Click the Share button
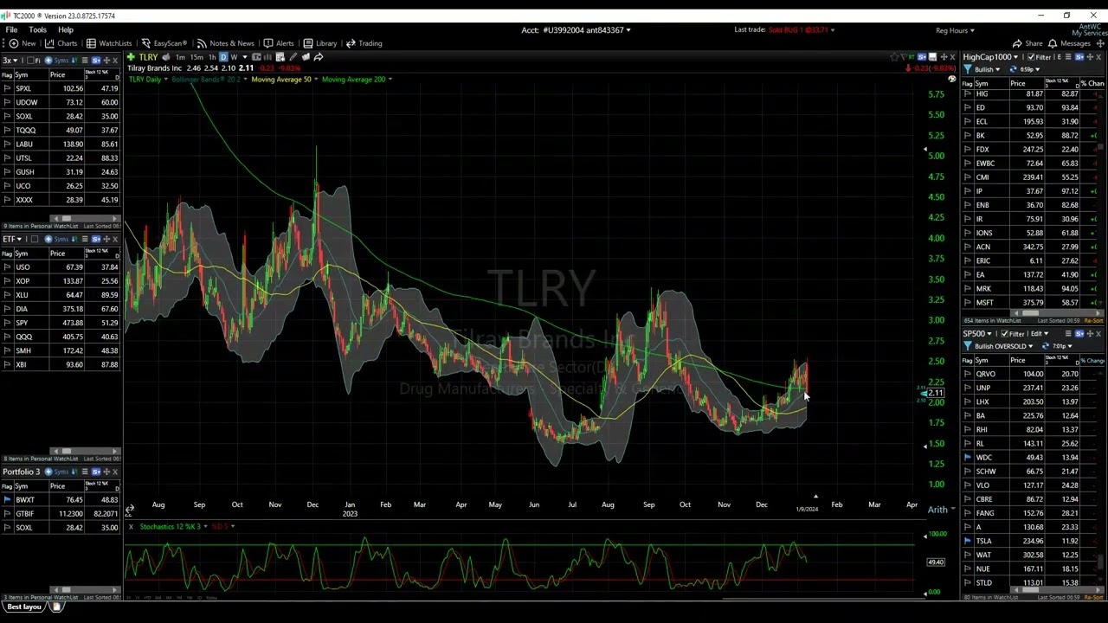The image size is (1108, 623). coord(1027,43)
